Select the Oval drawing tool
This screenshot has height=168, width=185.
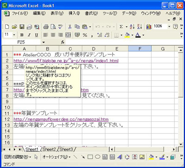click(x=98, y=157)
